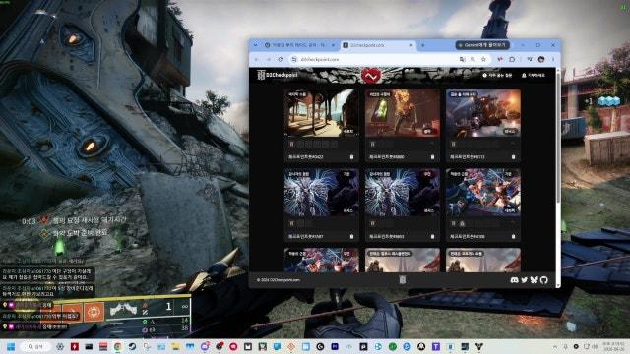
Task: Bookmark the page with the star icon
Action: (x=483, y=59)
